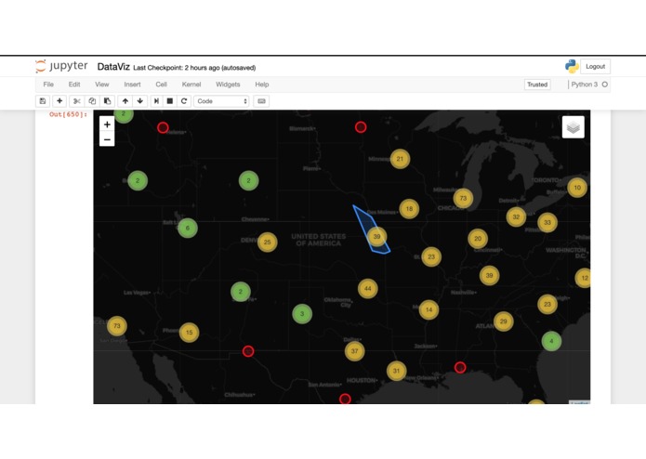
Task: Open the Help menu
Action: (x=261, y=85)
